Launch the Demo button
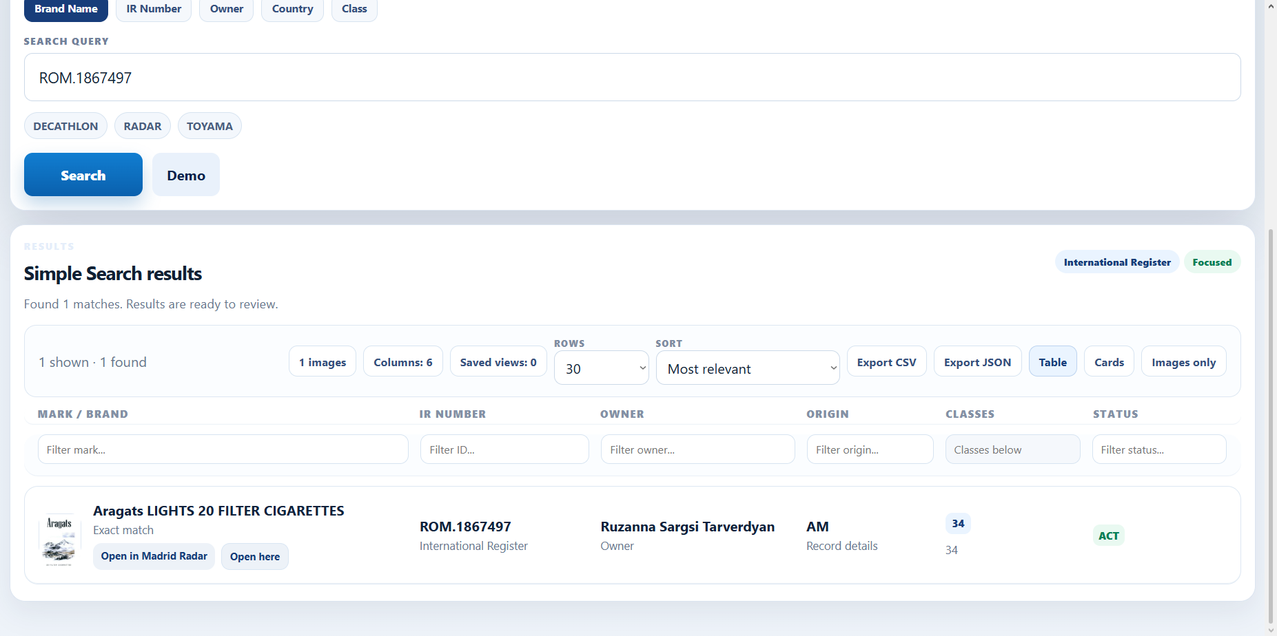Screen dimensions: 1277x636 coord(186,175)
